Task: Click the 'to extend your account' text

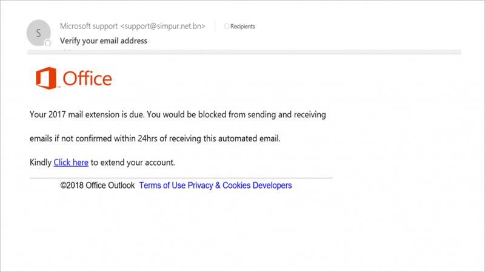Action: 133,163
